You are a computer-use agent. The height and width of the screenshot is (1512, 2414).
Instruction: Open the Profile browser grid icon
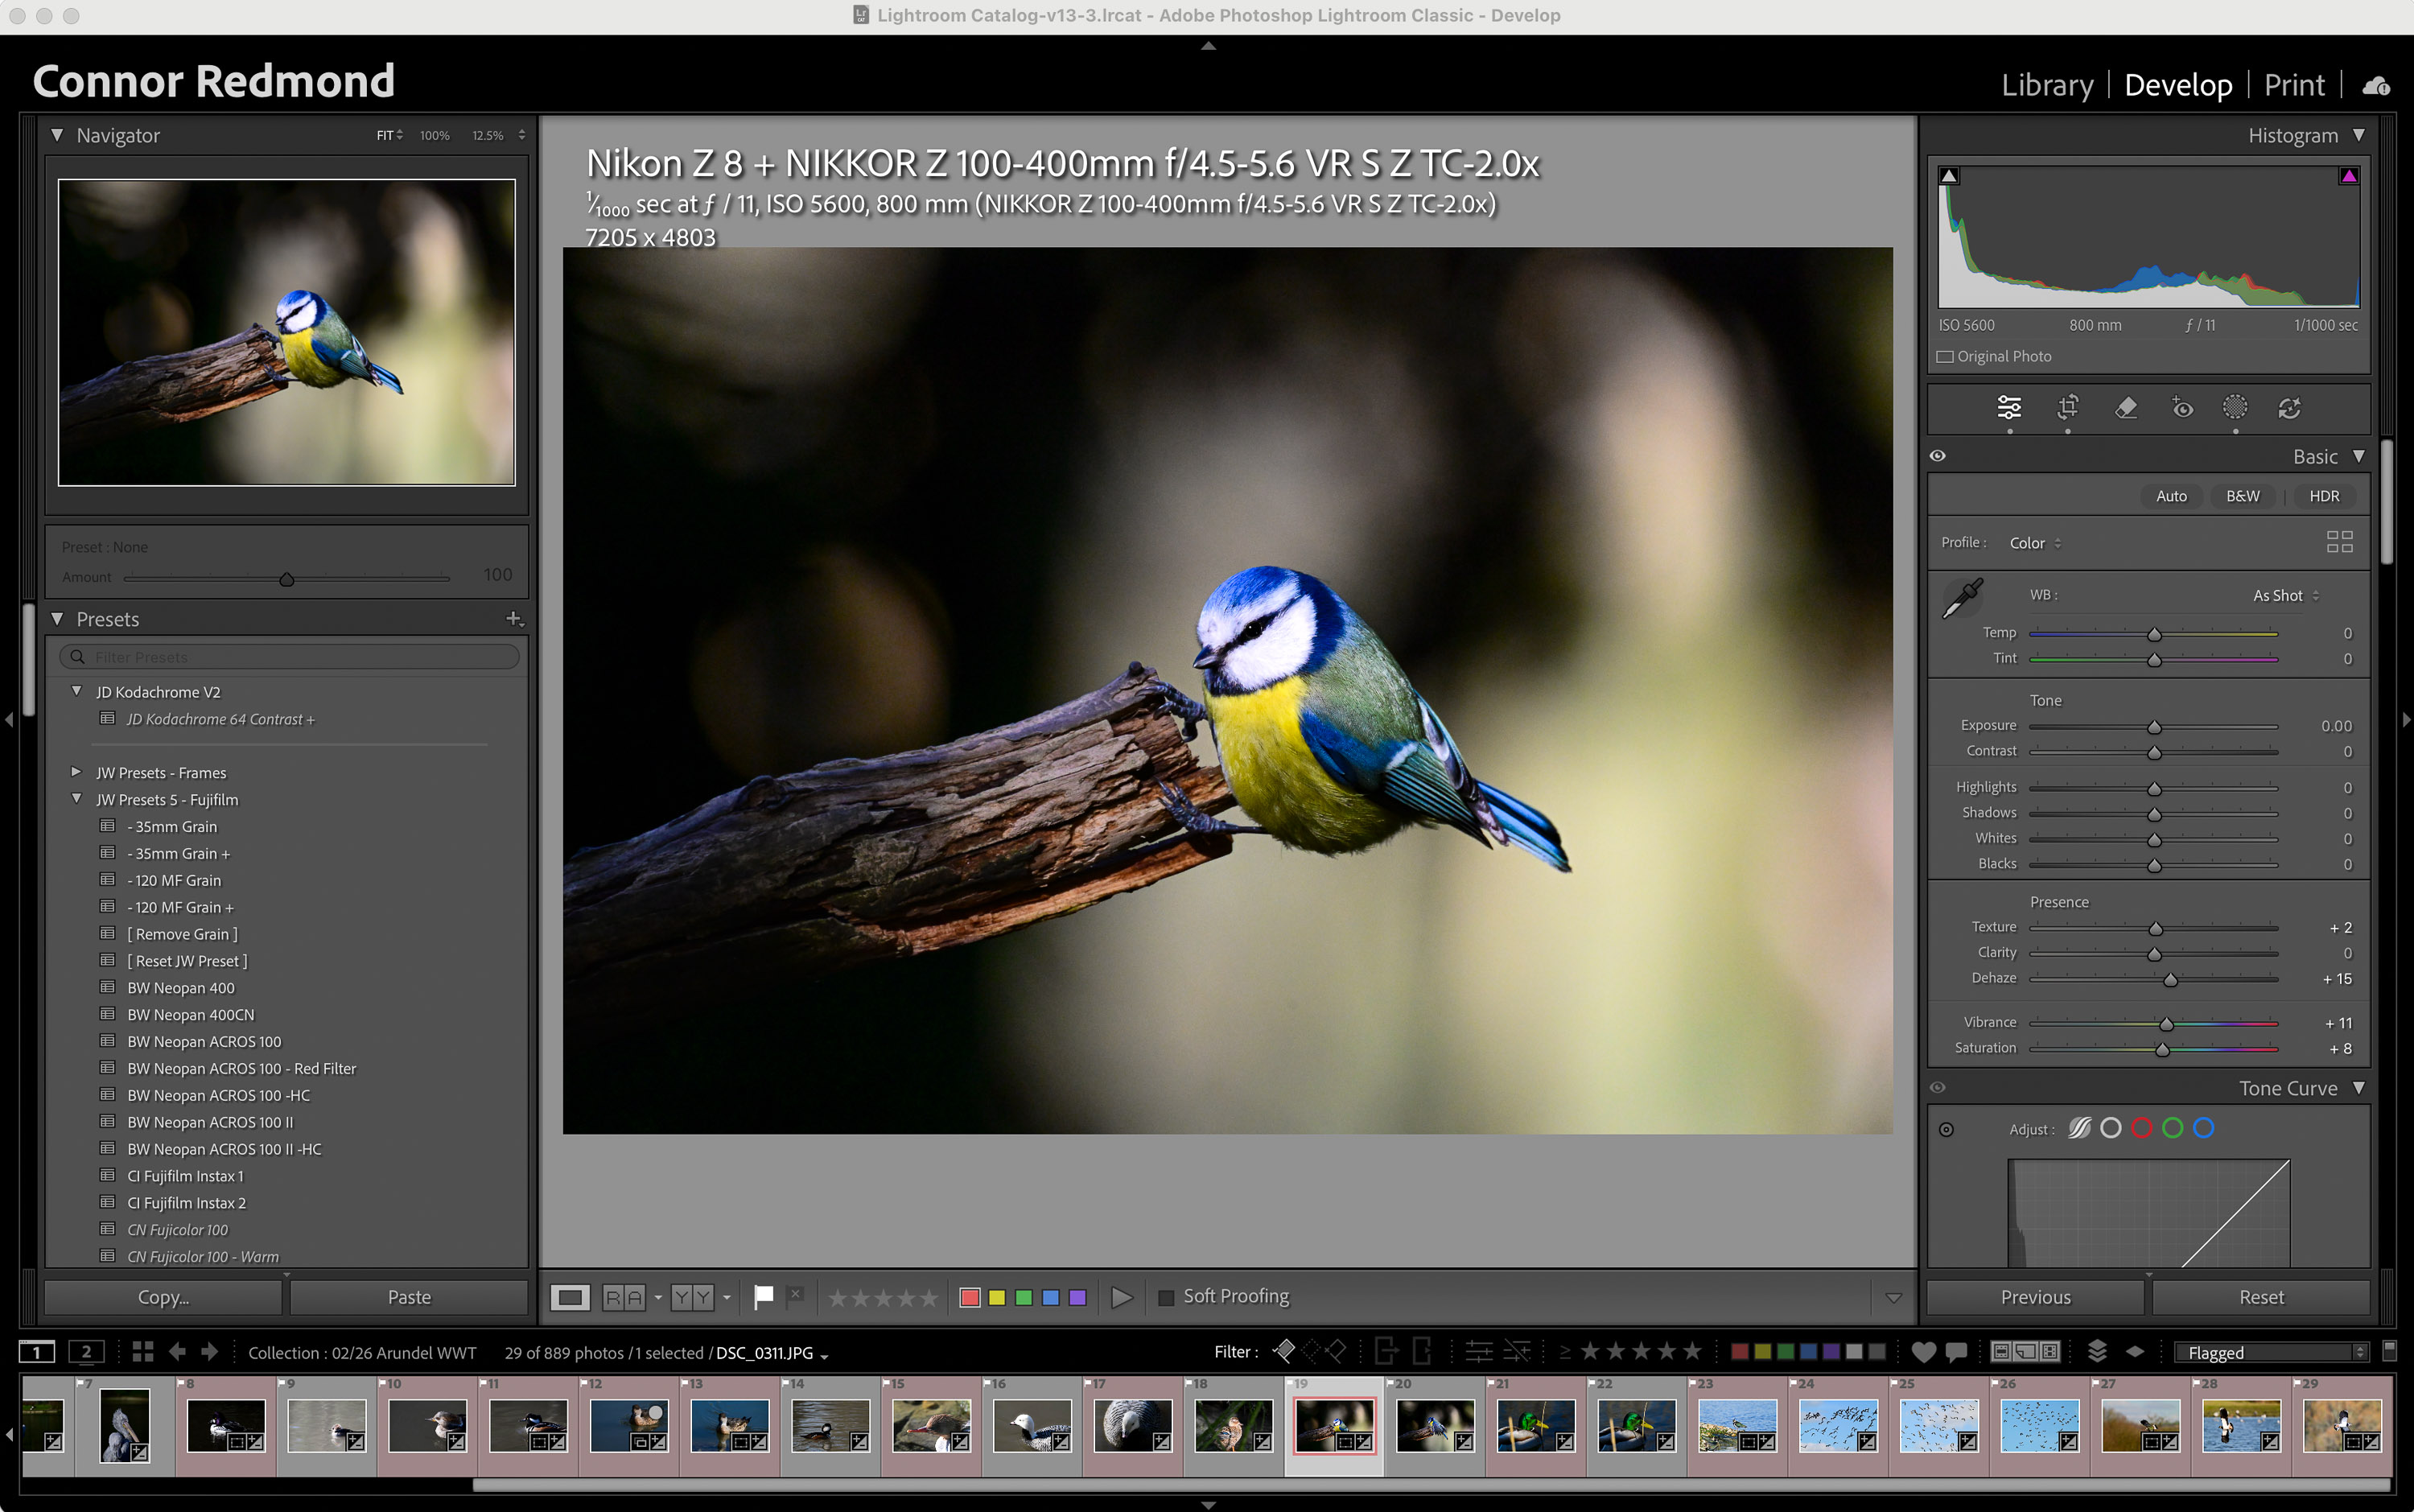[2340, 542]
